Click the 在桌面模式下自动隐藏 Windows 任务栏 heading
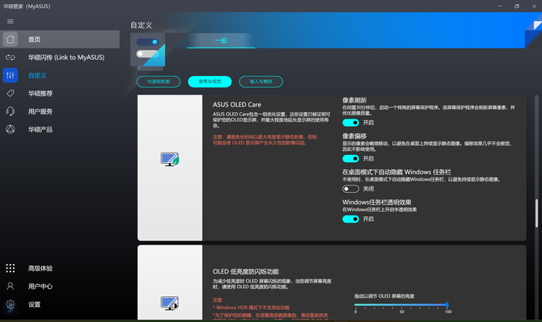 point(396,172)
